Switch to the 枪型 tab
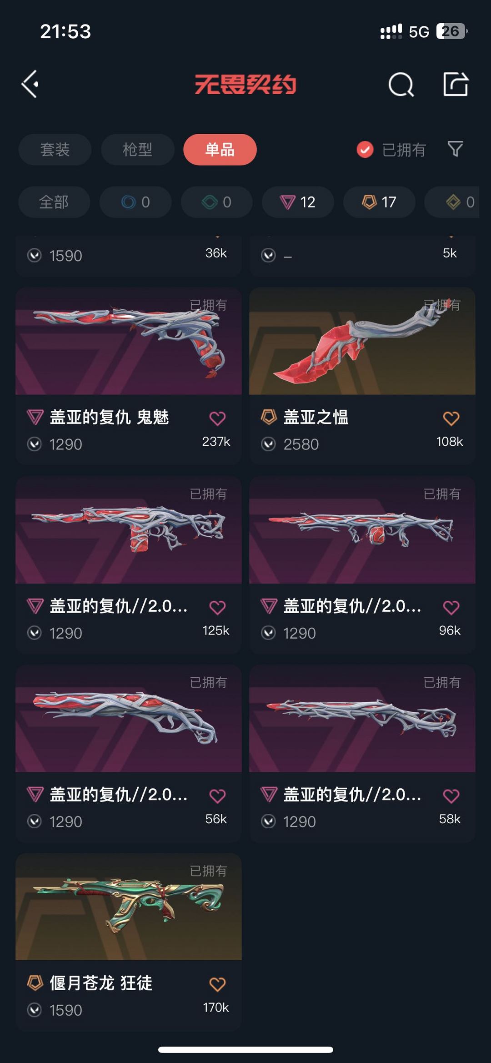 tap(138, 149)
